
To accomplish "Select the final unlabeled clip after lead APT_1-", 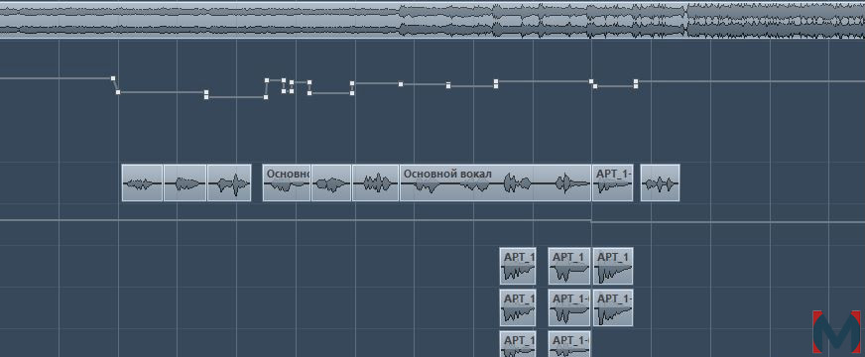I will click(x=660, y=182).
